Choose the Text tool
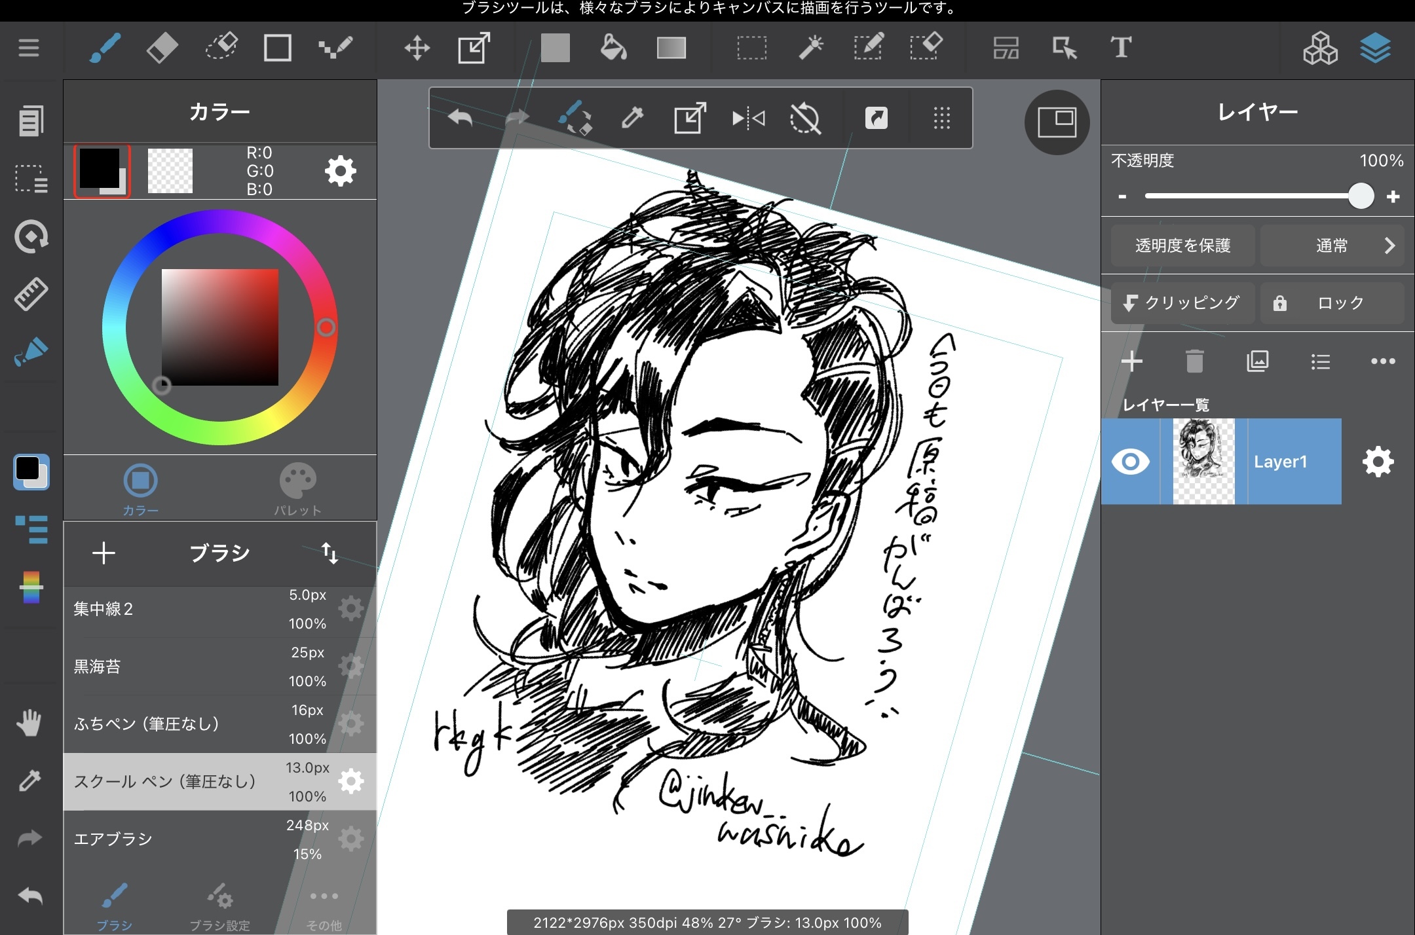1415x935 pixels. (x=1121, y=48)
